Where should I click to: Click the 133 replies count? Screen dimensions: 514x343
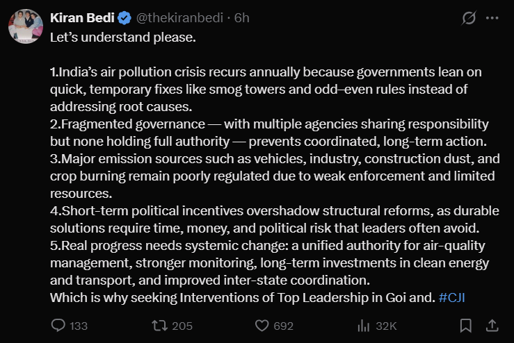pos(79,326)
